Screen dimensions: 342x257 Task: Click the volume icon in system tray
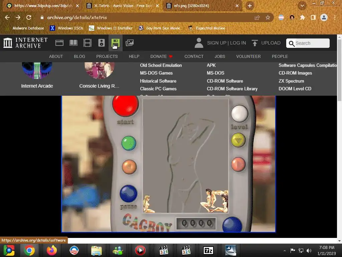309,250
